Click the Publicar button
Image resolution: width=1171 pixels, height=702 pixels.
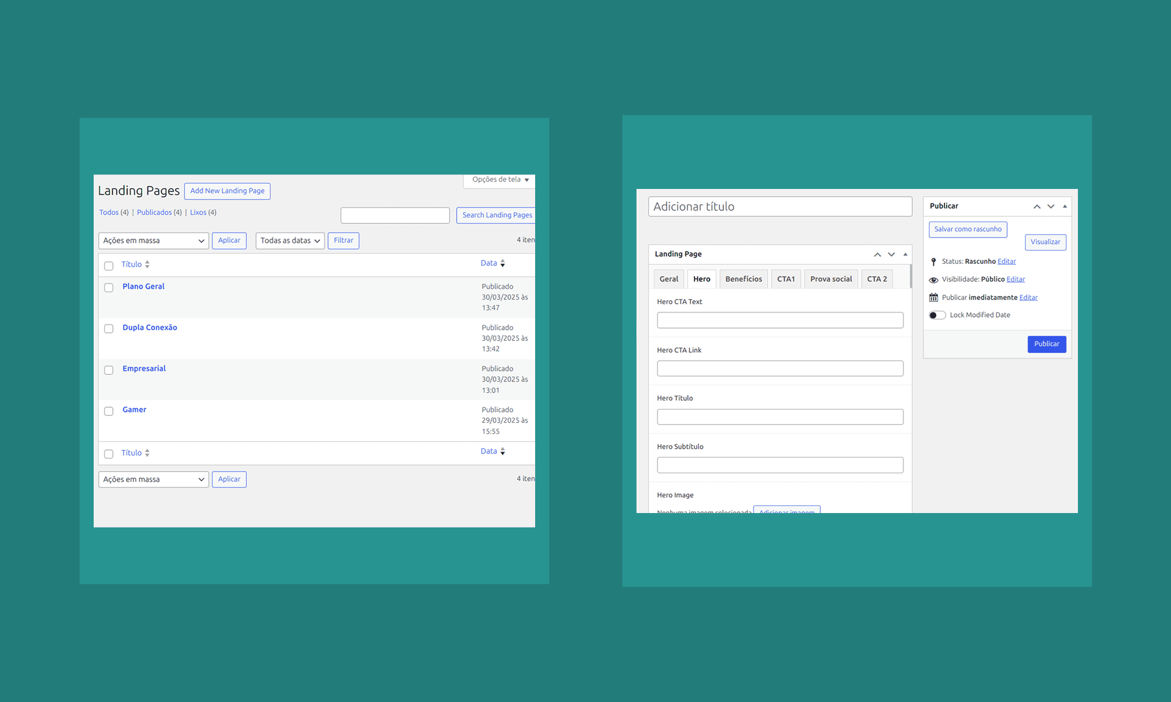1046,344
